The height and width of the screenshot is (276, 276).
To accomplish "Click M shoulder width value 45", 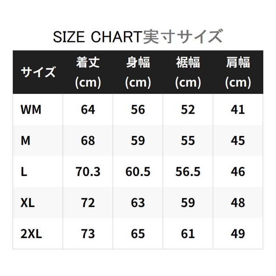I will click(x=238, y=140).
